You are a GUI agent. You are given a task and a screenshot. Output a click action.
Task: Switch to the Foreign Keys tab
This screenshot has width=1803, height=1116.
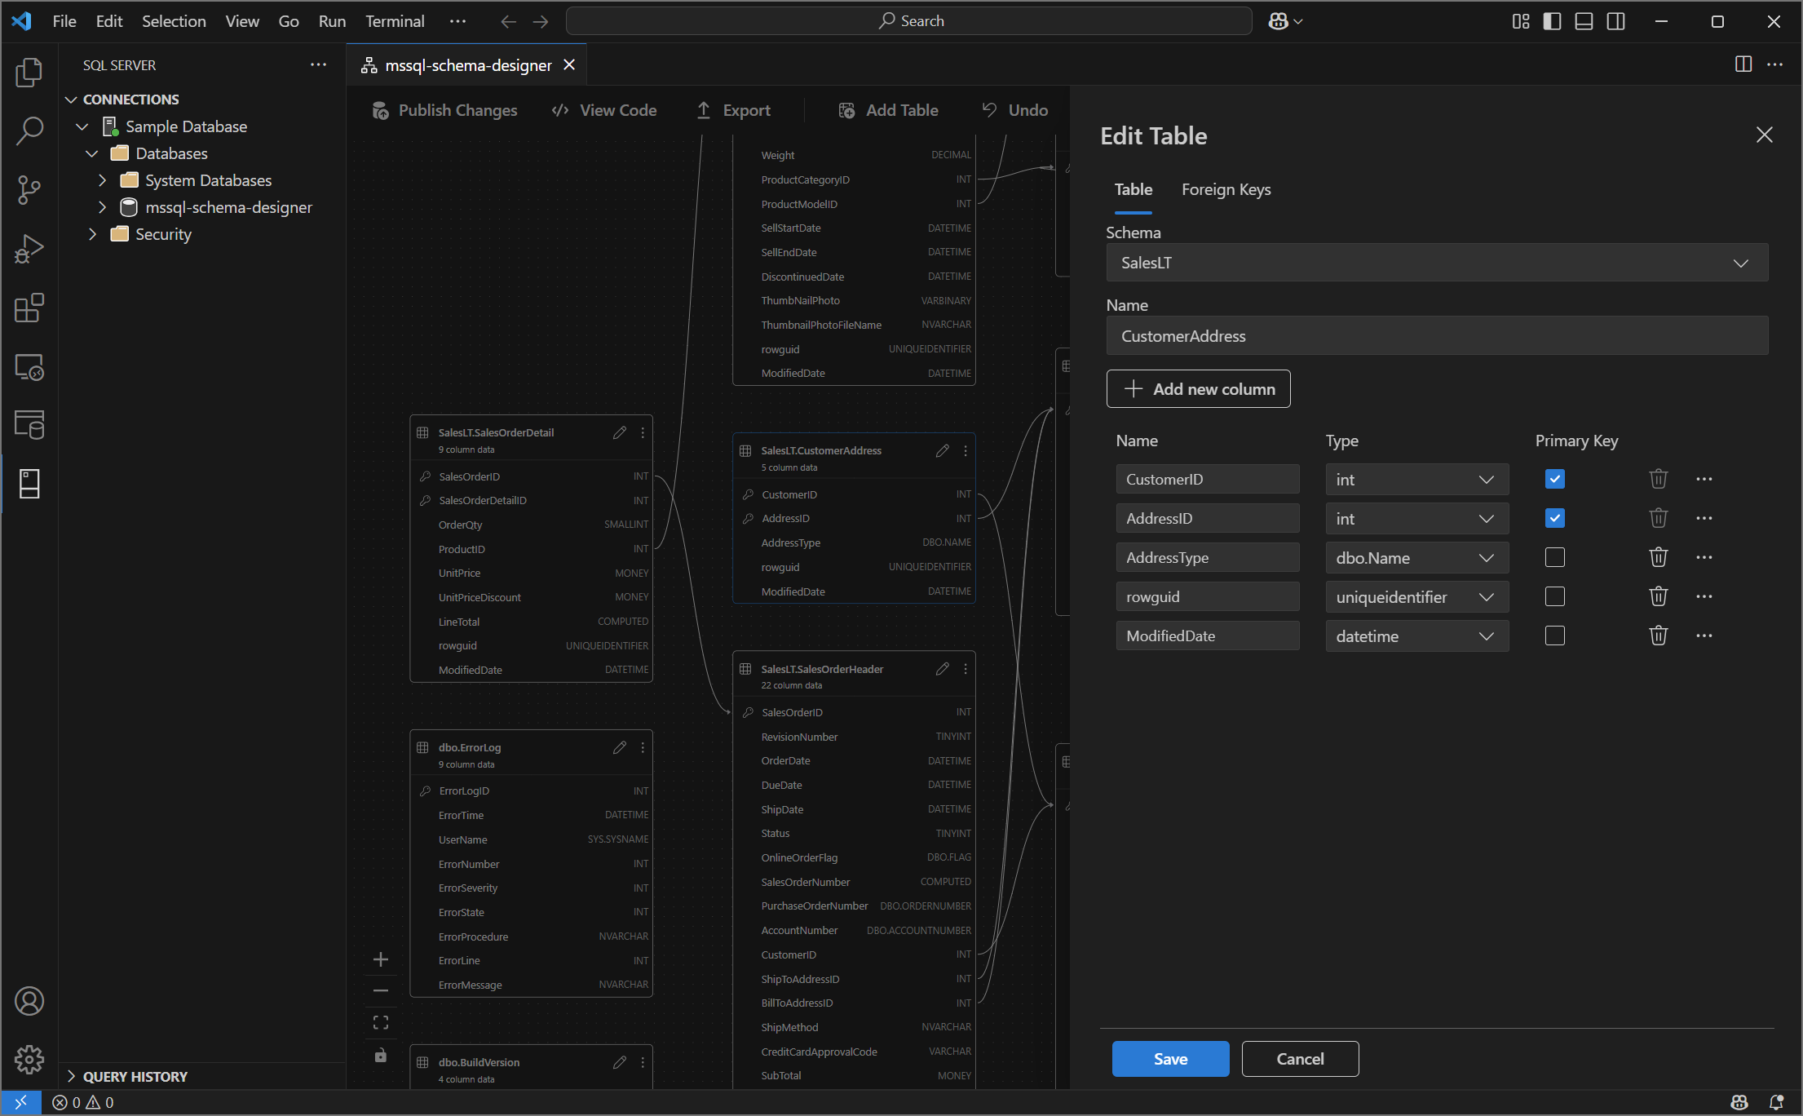point(1226,189)
